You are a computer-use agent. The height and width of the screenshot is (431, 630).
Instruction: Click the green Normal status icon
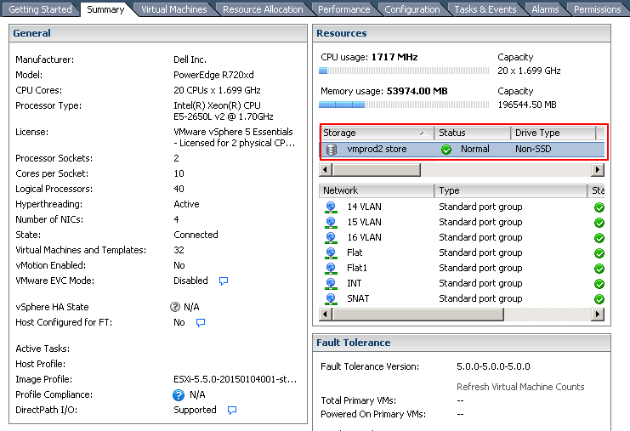click(446, 150)
